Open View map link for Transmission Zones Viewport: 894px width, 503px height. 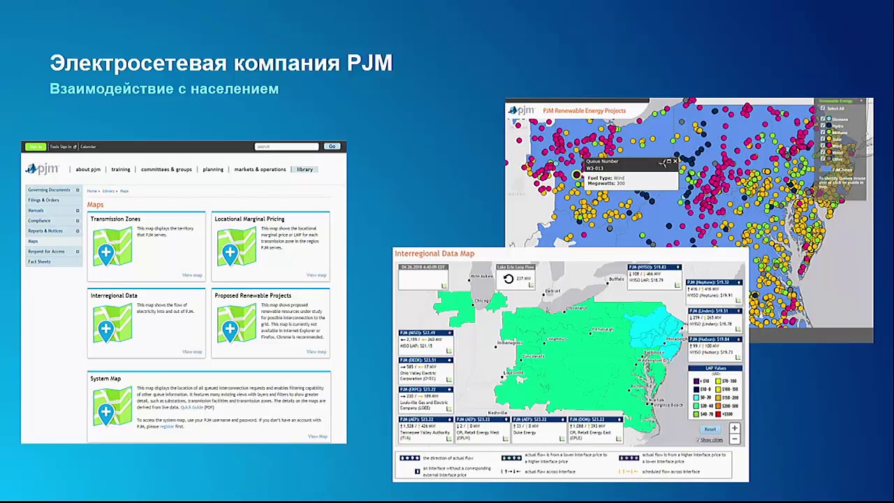click(192, 275)
